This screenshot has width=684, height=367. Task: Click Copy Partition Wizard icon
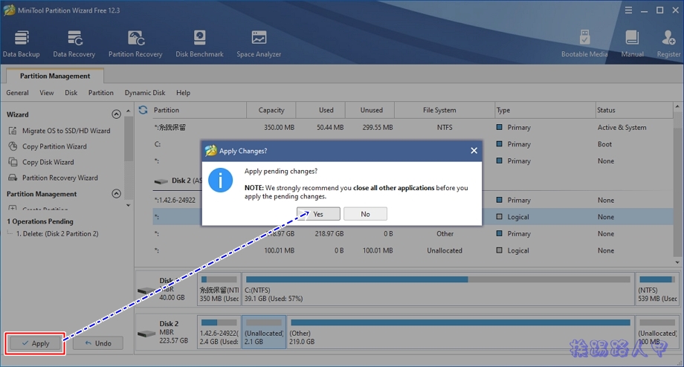point(13,146)
